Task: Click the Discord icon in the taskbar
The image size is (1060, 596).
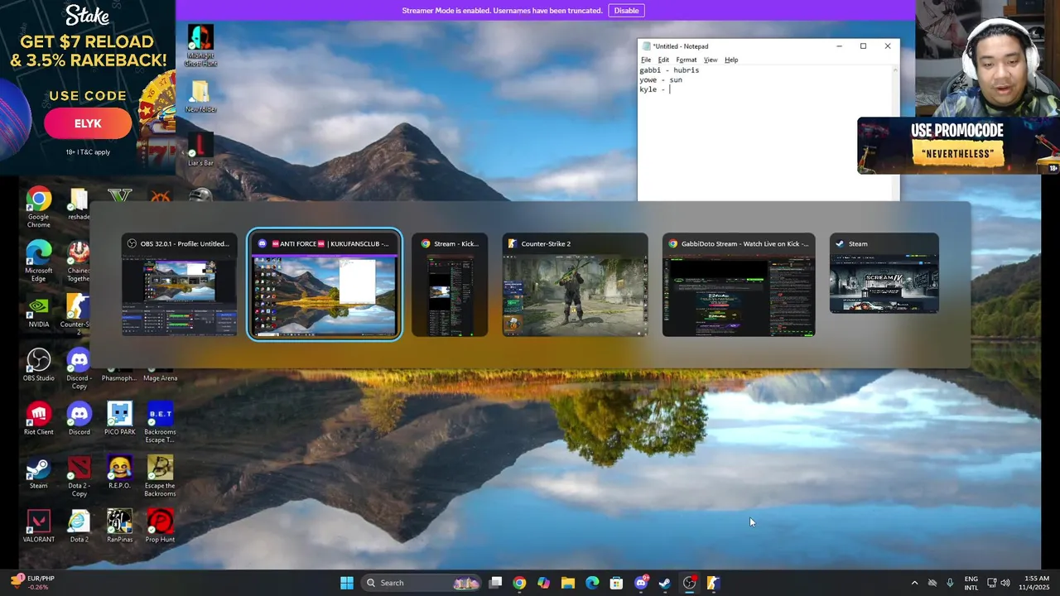Action: click(641, 583)
